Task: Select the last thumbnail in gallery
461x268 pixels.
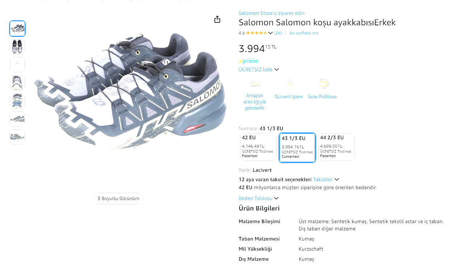Action: pos(17,137)
